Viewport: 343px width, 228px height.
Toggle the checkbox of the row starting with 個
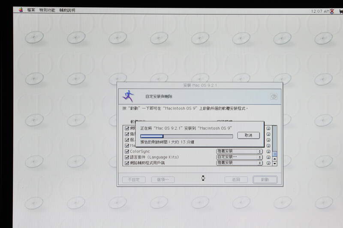pos(126,139)
